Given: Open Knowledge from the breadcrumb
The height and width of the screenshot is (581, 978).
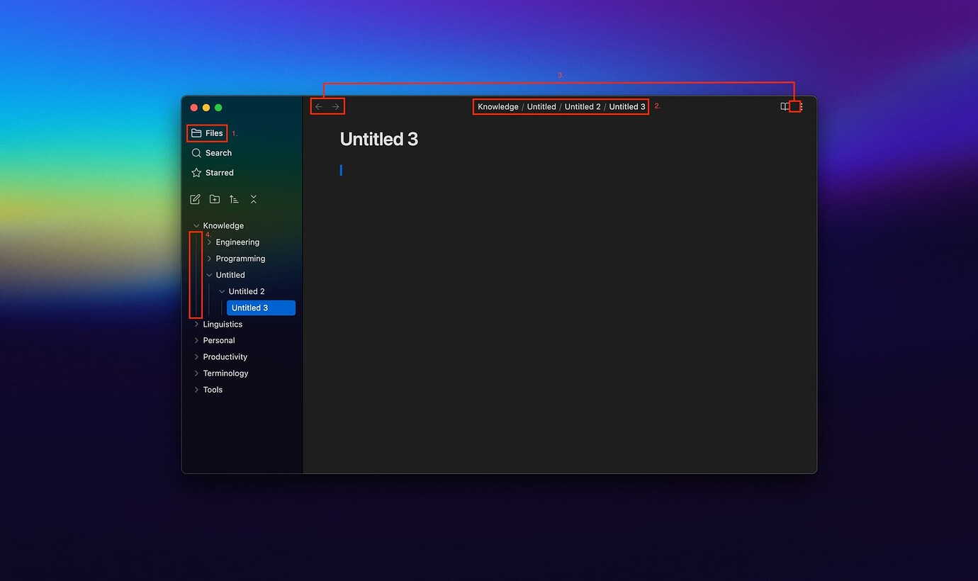Looking at the screenshot, I should [498, 106].
